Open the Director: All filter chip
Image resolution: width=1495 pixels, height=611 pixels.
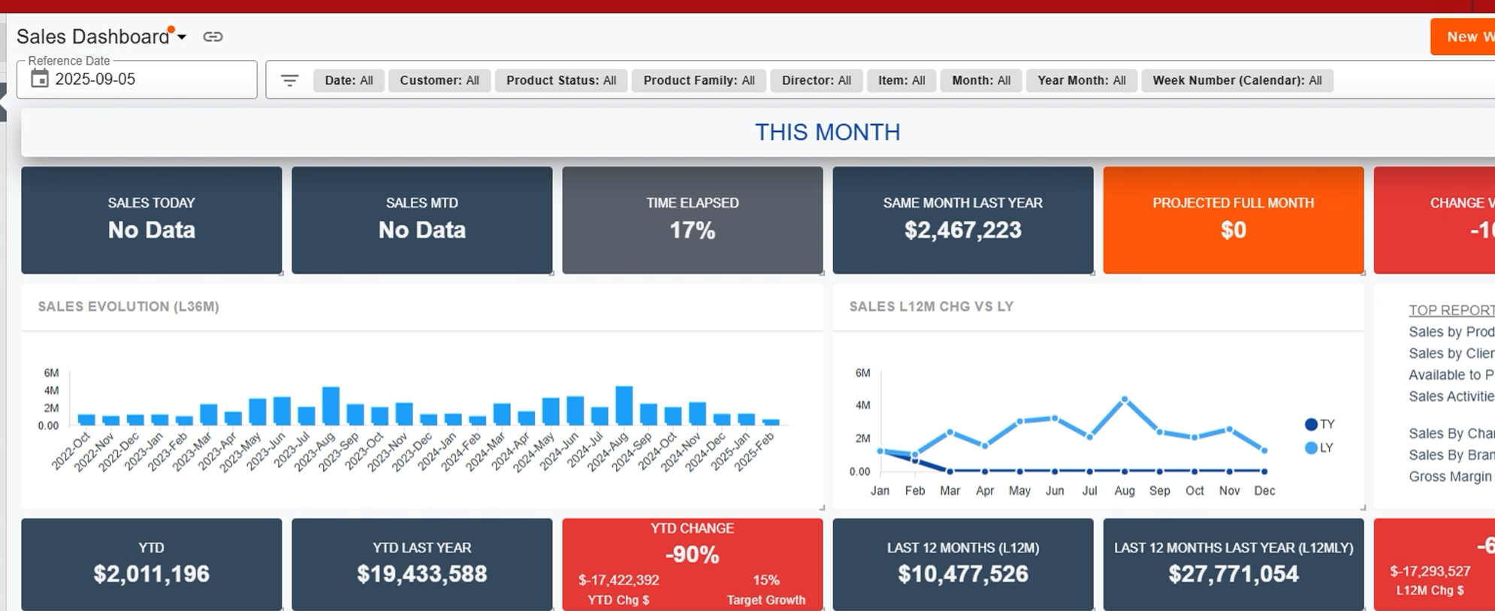tap(817, 80)
